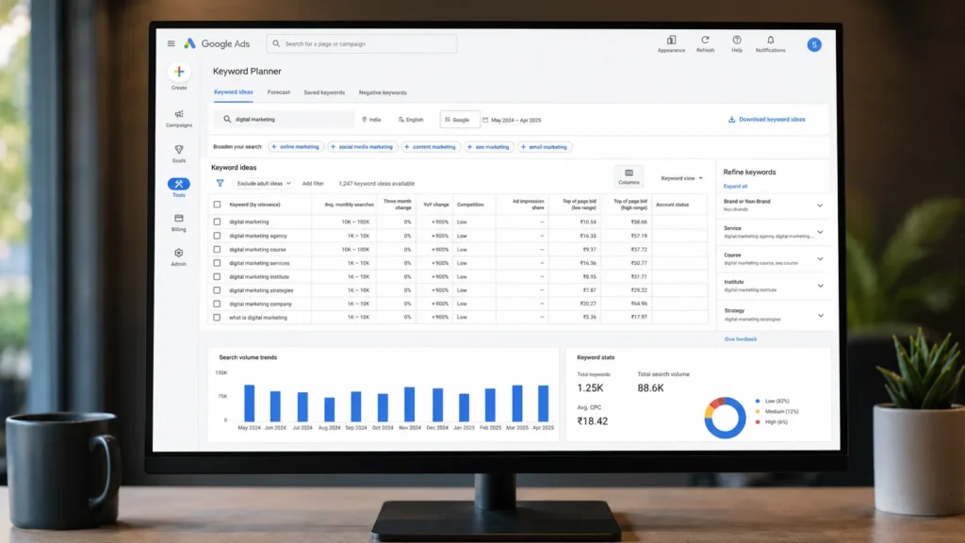This screenshot has height=543, width=965.
Task: Open the Negative keywords tab
Action: (383, 92)
